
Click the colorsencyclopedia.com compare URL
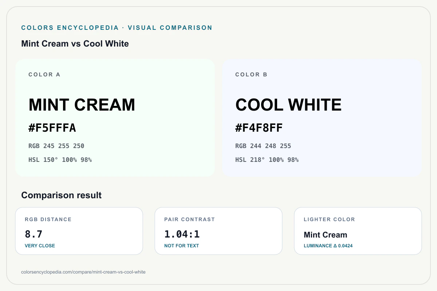(x=83, y=272)
